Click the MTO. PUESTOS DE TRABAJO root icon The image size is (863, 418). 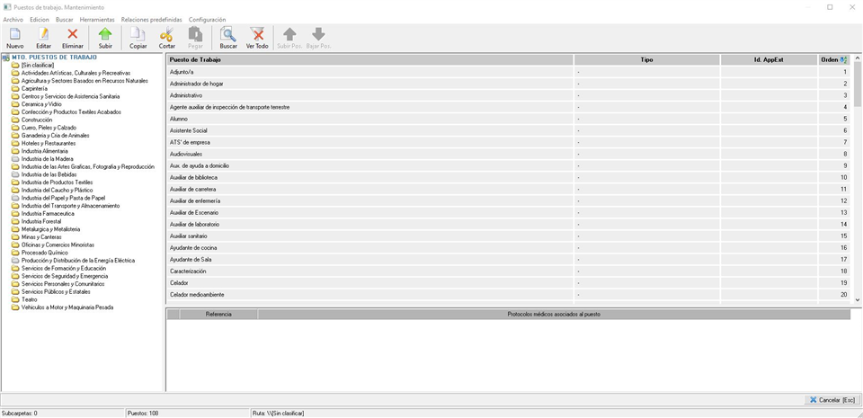coord(6,58)
